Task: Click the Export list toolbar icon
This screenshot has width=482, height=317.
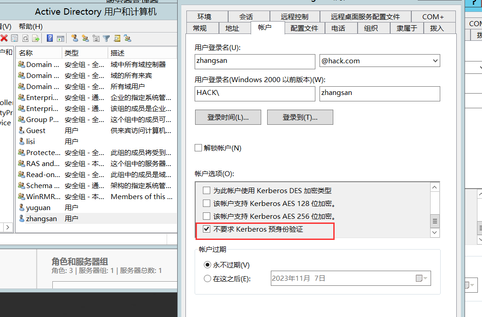Action: pyautogui.click(x=36, y=39)
